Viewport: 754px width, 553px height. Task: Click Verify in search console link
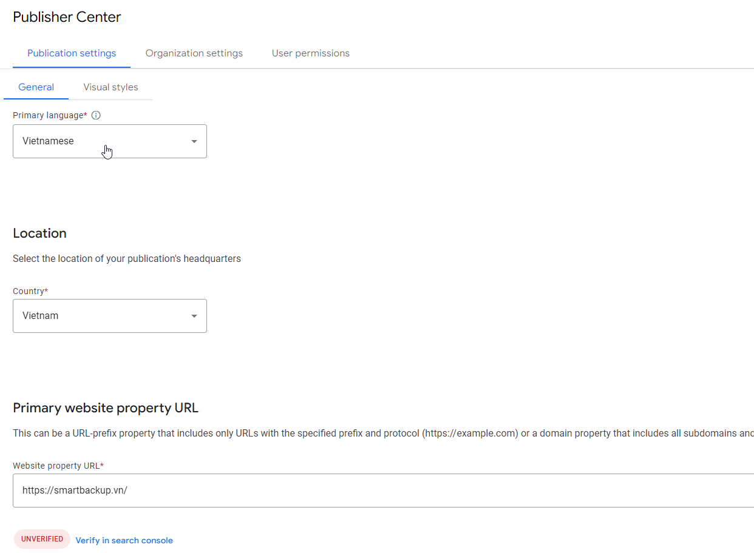124,540
